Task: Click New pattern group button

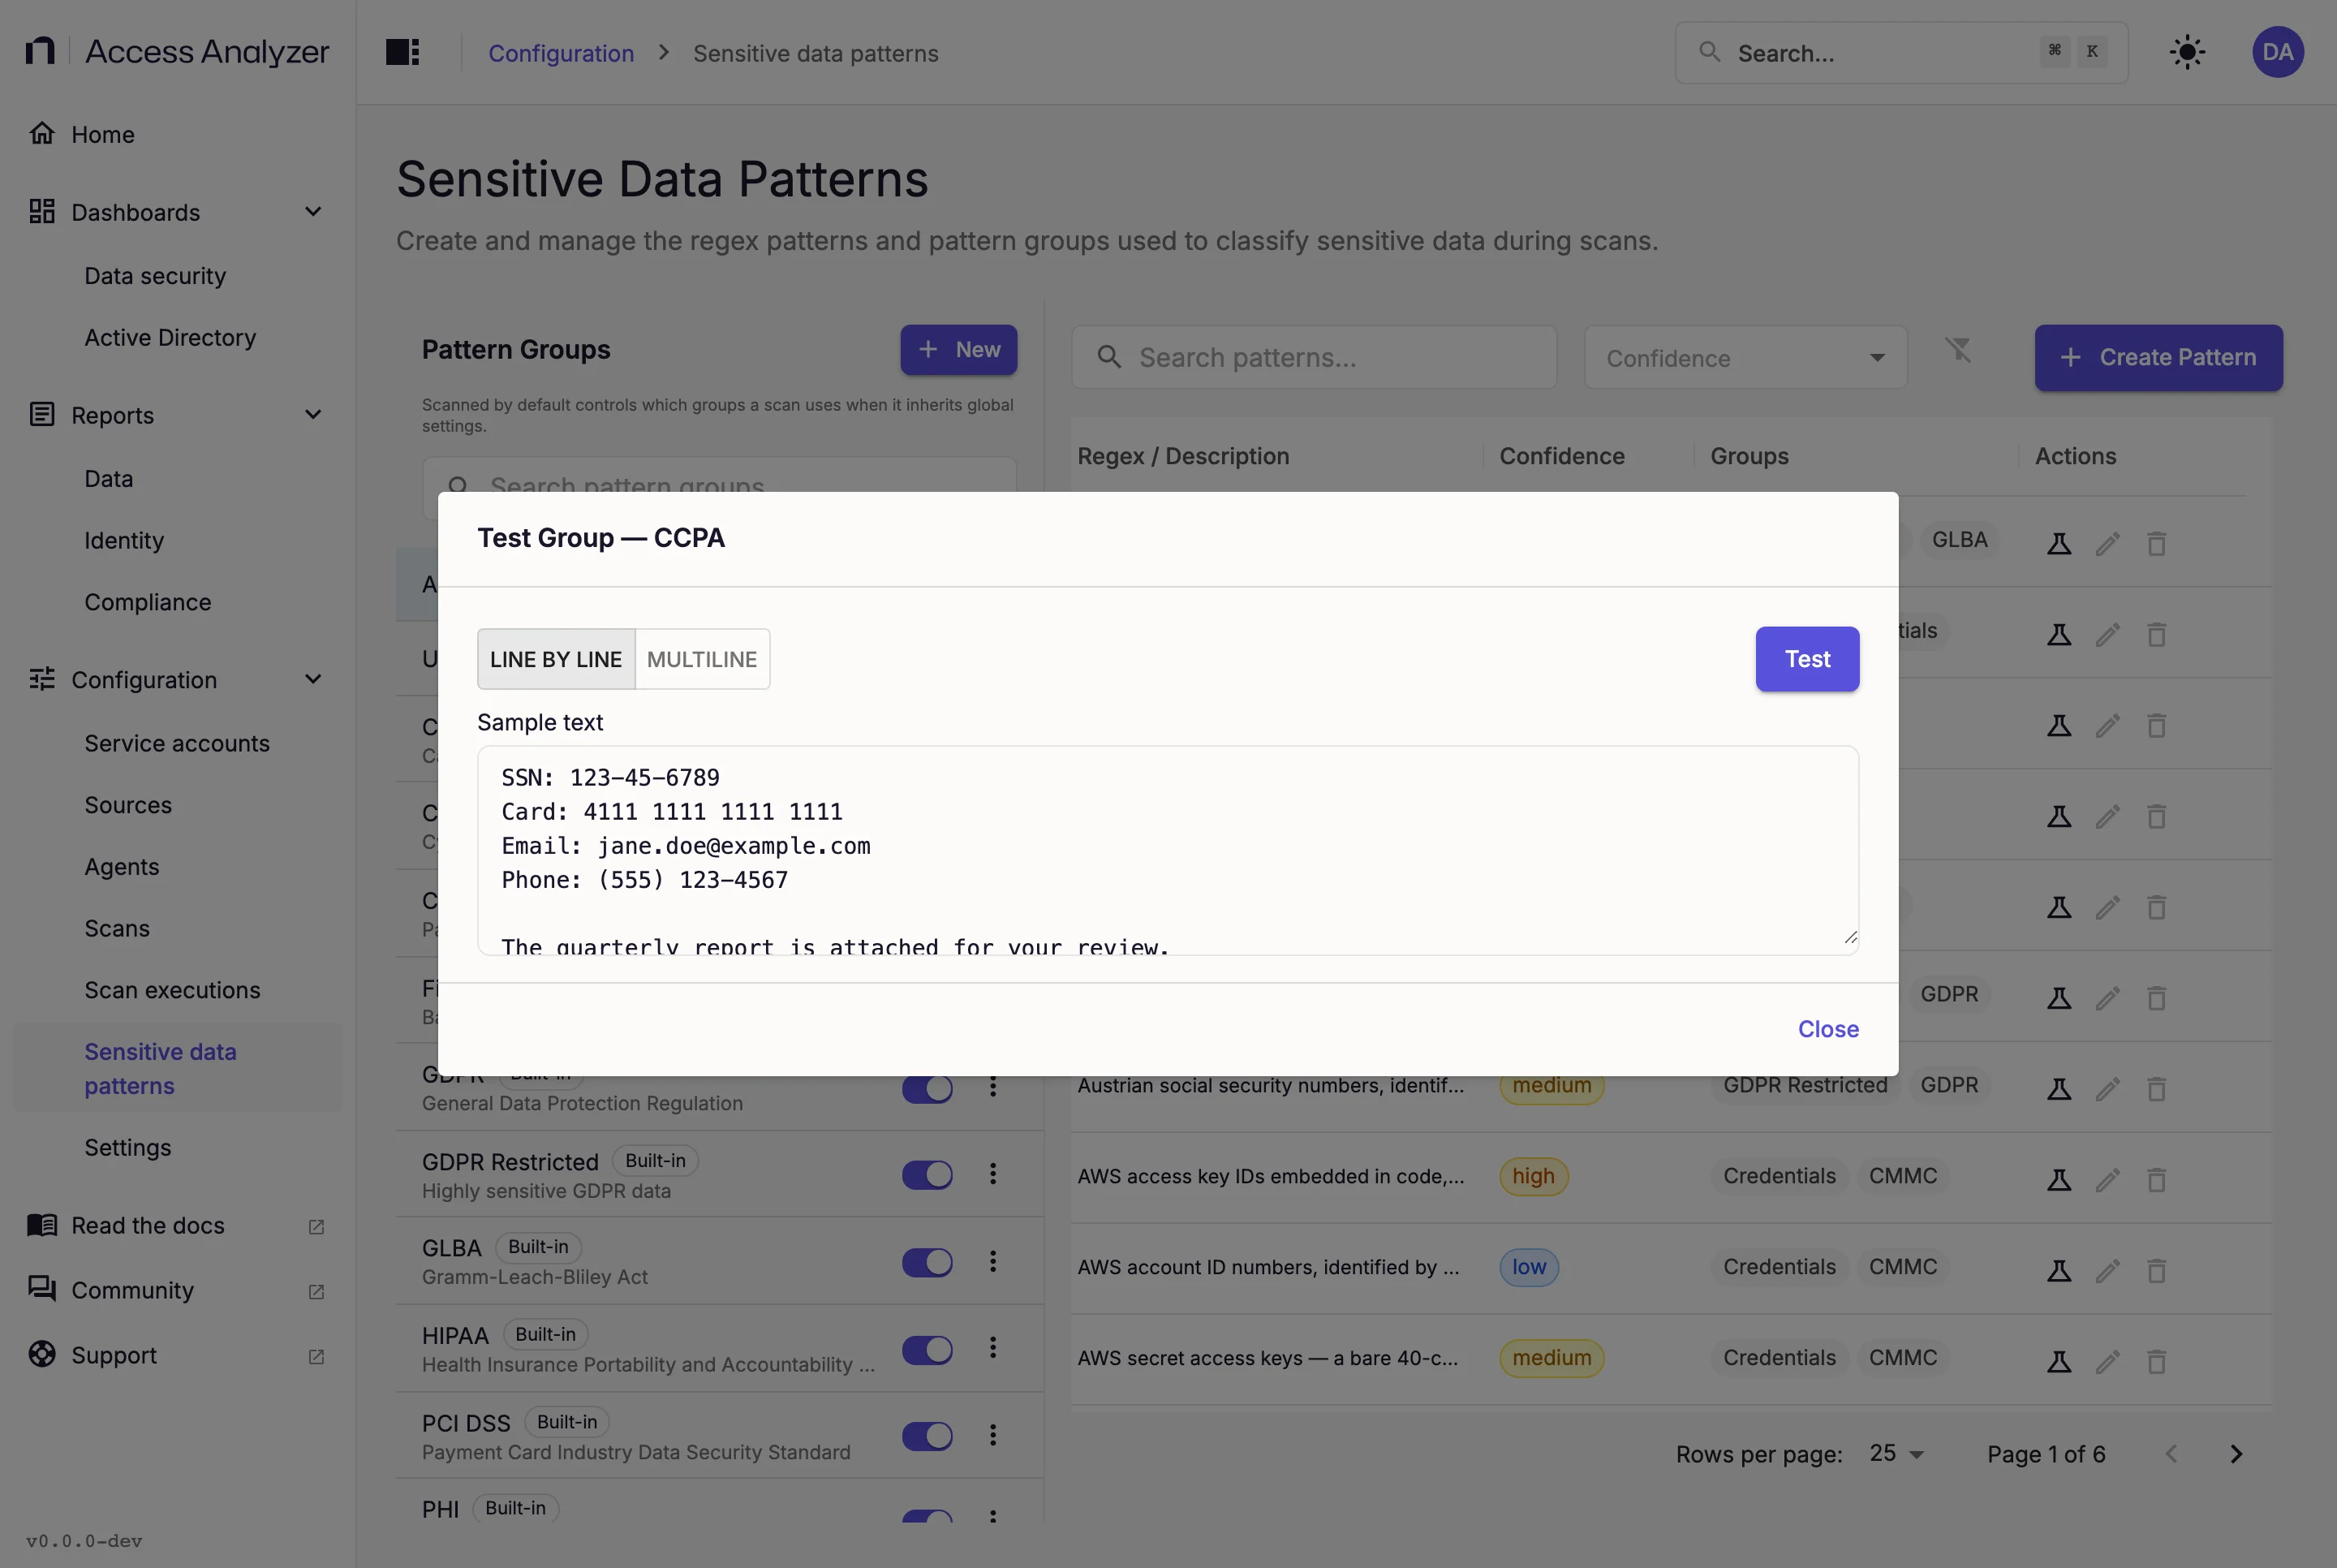Action: point(958,349)
